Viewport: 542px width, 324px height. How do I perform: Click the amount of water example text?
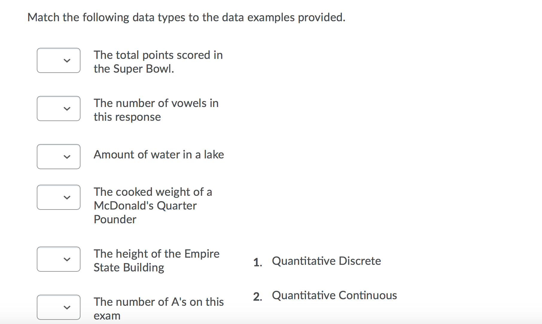tap(159, 155)
